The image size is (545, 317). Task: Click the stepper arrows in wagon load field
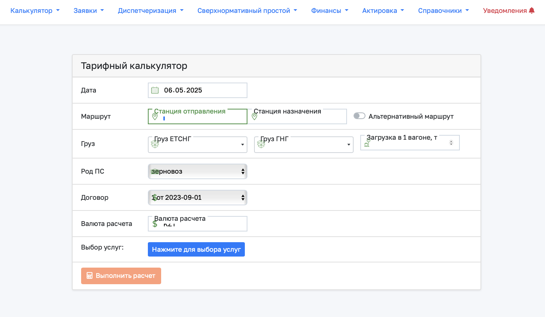[x=451, y=143]
